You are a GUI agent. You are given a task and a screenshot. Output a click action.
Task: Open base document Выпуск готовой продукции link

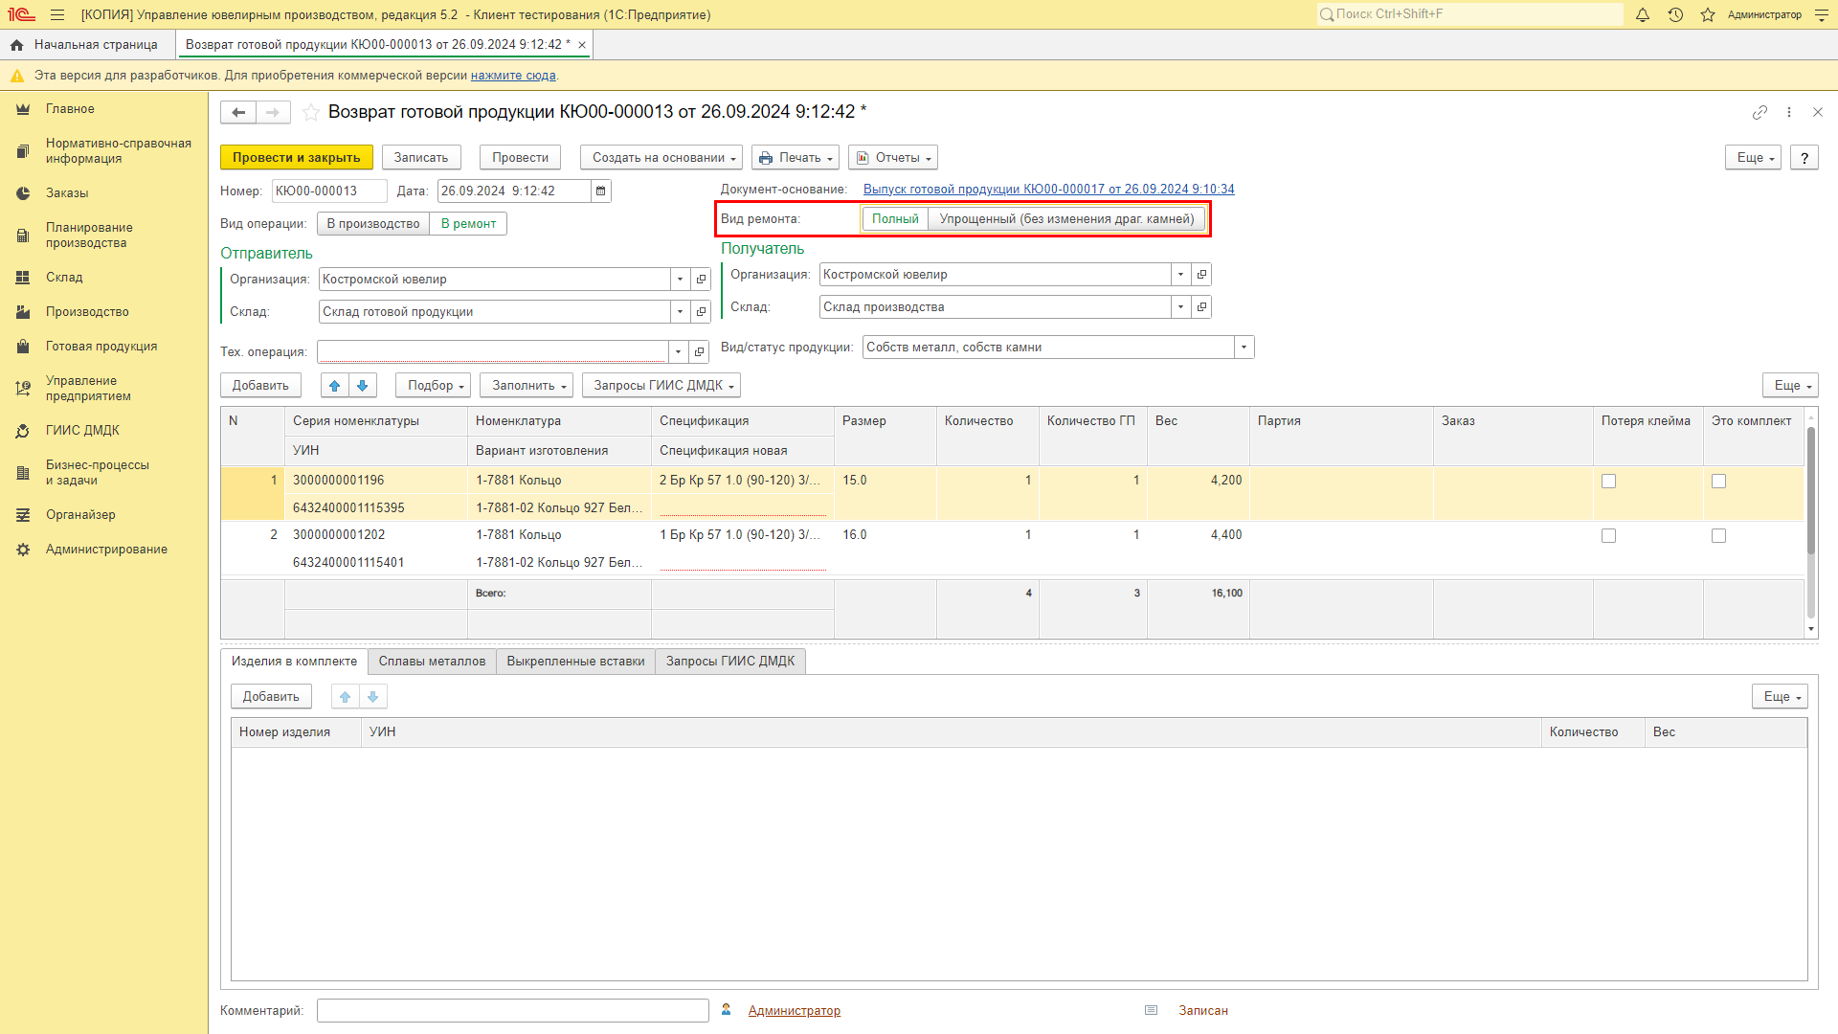click(1048, 190)
